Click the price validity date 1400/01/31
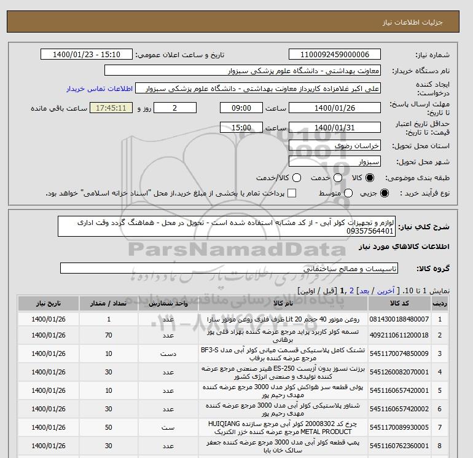 335,127
